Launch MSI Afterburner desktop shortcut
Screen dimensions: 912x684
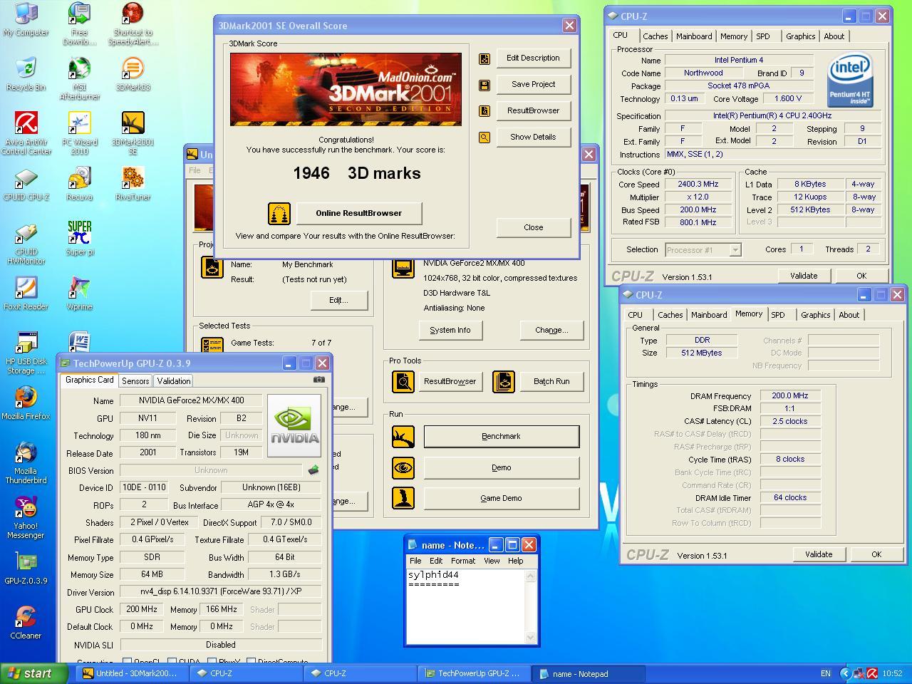click(80, 78)
